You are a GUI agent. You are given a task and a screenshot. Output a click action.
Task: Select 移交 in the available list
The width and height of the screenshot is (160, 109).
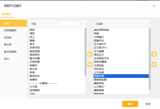coord(57,44)
